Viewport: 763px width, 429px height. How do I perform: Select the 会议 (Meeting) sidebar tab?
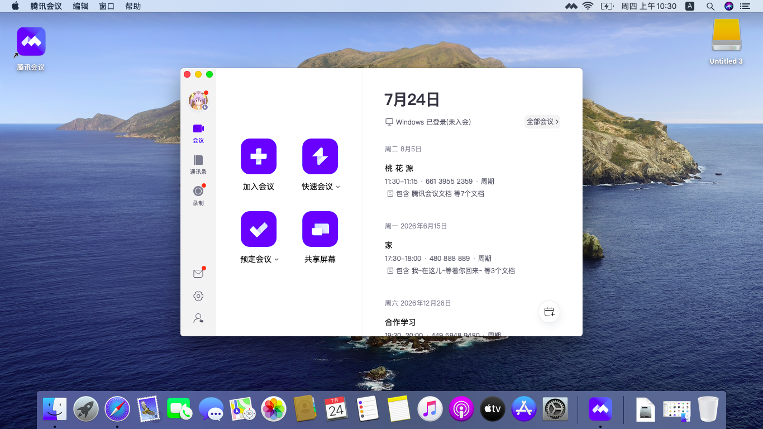(x=198, y=133)
